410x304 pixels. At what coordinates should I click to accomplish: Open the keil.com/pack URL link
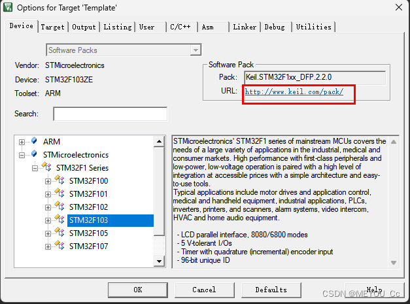(294, 92)
